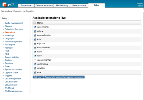The height and width of the screenshot is (100, 144).
Task: Click the eZ logo icon
Action: [x=4, y=4]
